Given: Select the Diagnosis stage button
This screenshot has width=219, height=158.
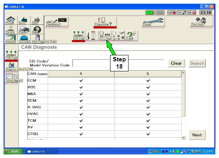Looking at the screenshot, I should (x=105, y=22).
